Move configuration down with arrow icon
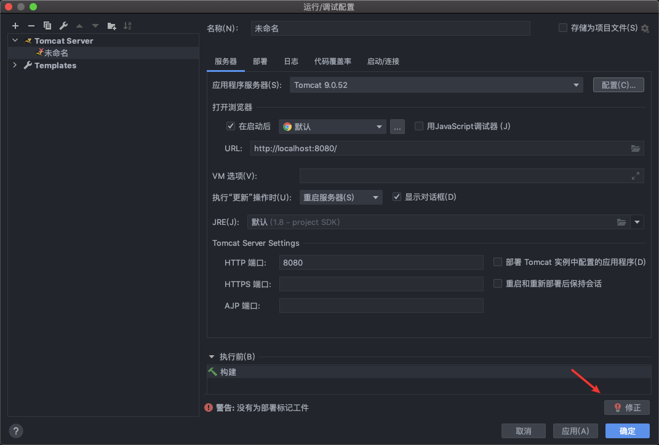Image resolution: width=659 pixels, height=445 pixels. [x=95, y=26]
